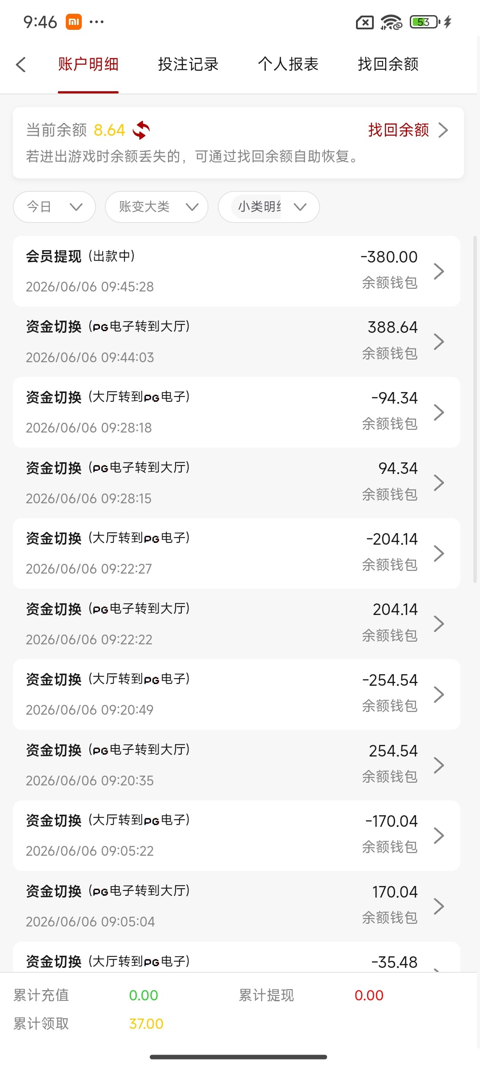Expand the 账变大类 category dropdown
Image resolution: width=480 pixels, height=1068 pixels.
pyautogui.click(x=156, y=207)
